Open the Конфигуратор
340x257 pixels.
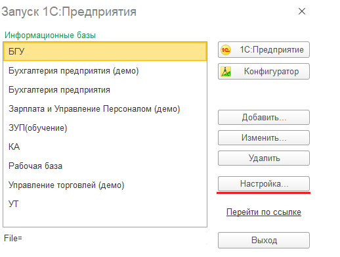264,71
